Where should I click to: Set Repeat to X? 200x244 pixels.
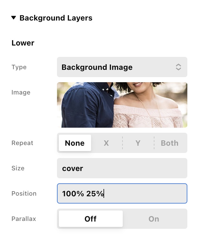pyautogui.click(x=106, y=143)
